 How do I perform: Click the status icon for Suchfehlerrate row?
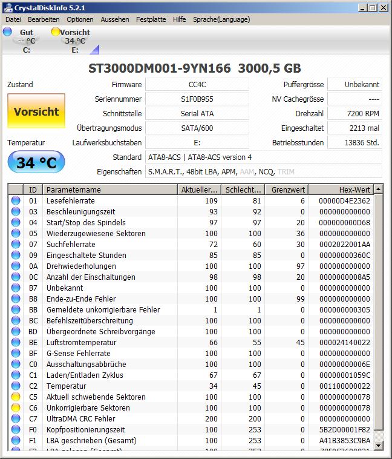pyautogui.click(x=16, y=244)
